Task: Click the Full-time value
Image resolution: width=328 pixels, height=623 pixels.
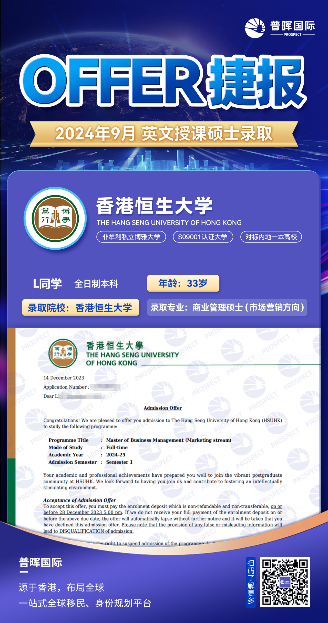Action: tap(117, 447)
